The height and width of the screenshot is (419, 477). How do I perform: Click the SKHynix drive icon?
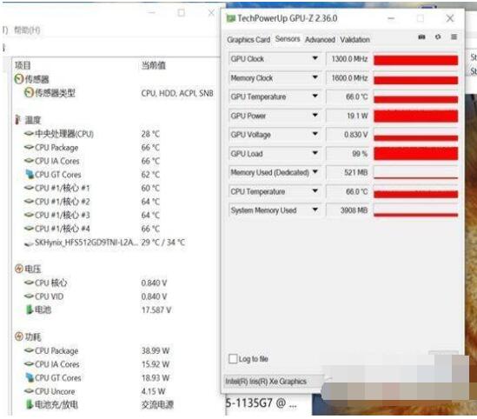[29, 243]
